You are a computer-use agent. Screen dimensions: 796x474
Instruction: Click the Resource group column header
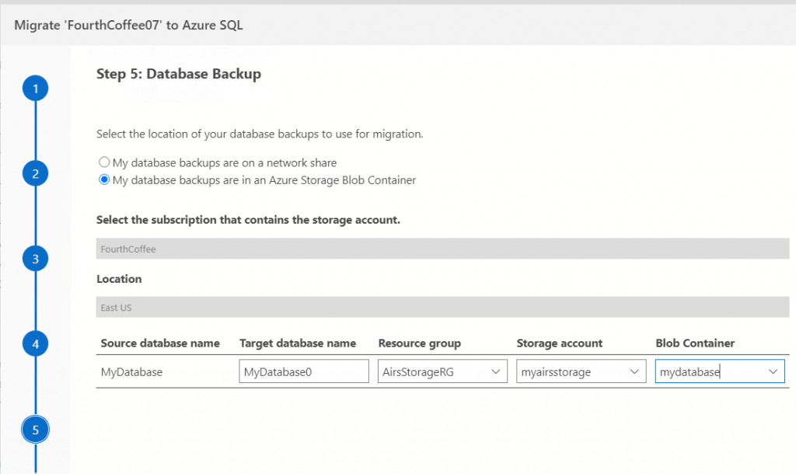pyautogui.click(x=420, y=343)
